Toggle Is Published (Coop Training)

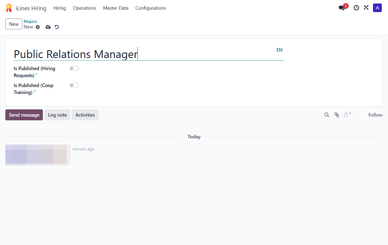click(74, 85)
